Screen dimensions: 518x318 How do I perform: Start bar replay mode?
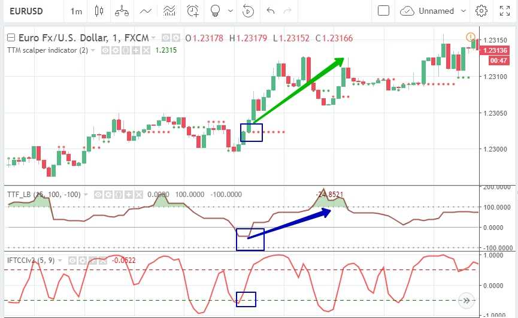pyautogui.click(x=248, y=11)
